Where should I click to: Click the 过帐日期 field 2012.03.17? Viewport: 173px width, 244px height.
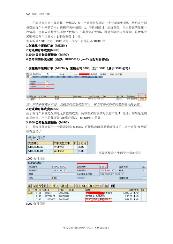[107, 170]
